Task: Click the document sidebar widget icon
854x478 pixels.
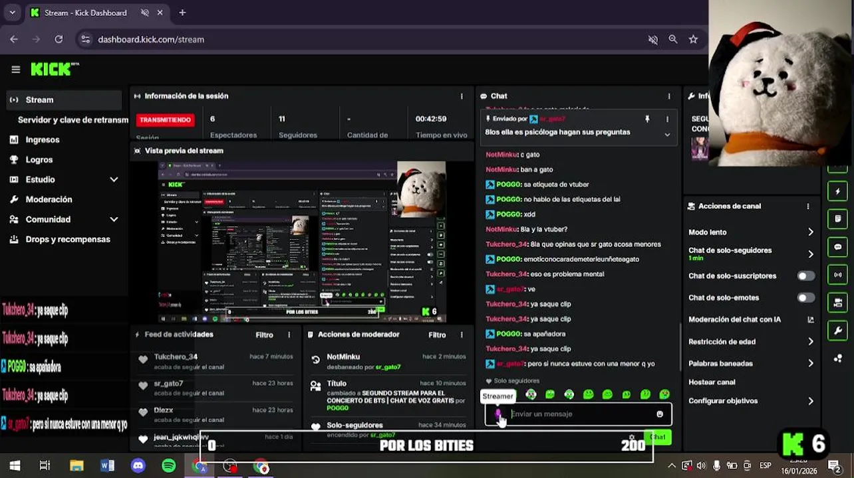Action: pyautogui.click(x=838, y=219)
